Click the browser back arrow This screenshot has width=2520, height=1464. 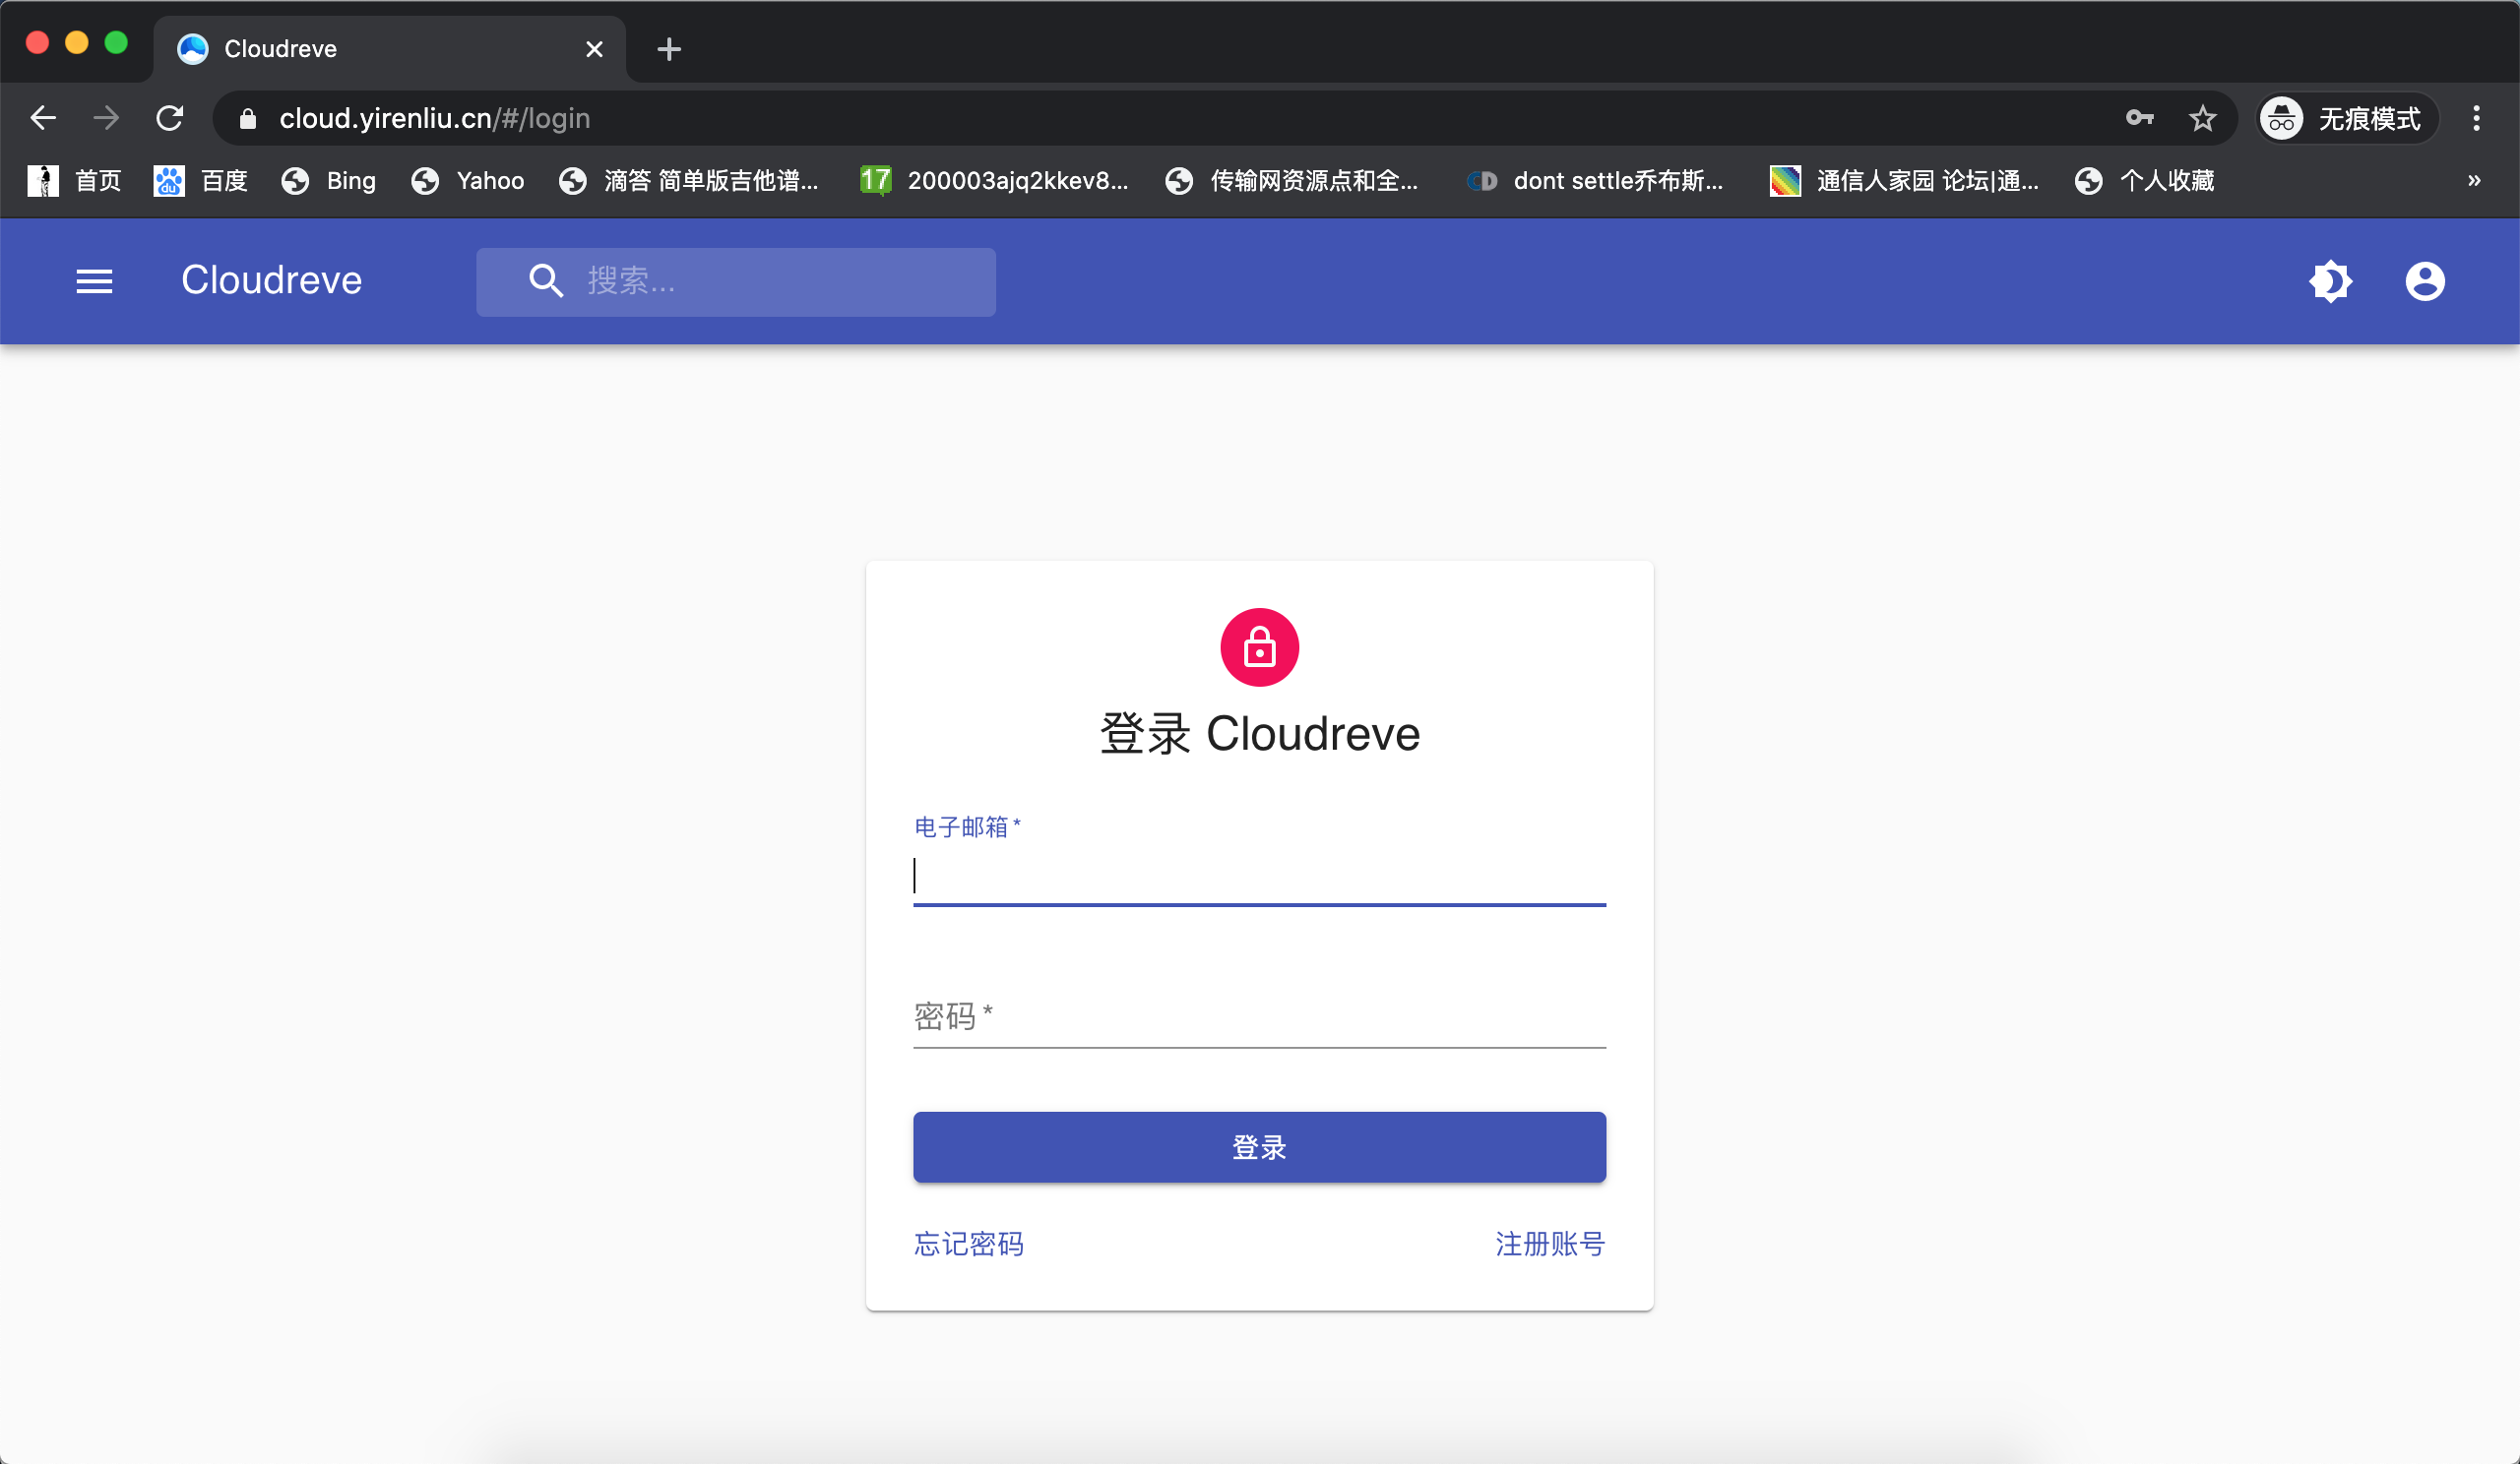pos(43,118)
